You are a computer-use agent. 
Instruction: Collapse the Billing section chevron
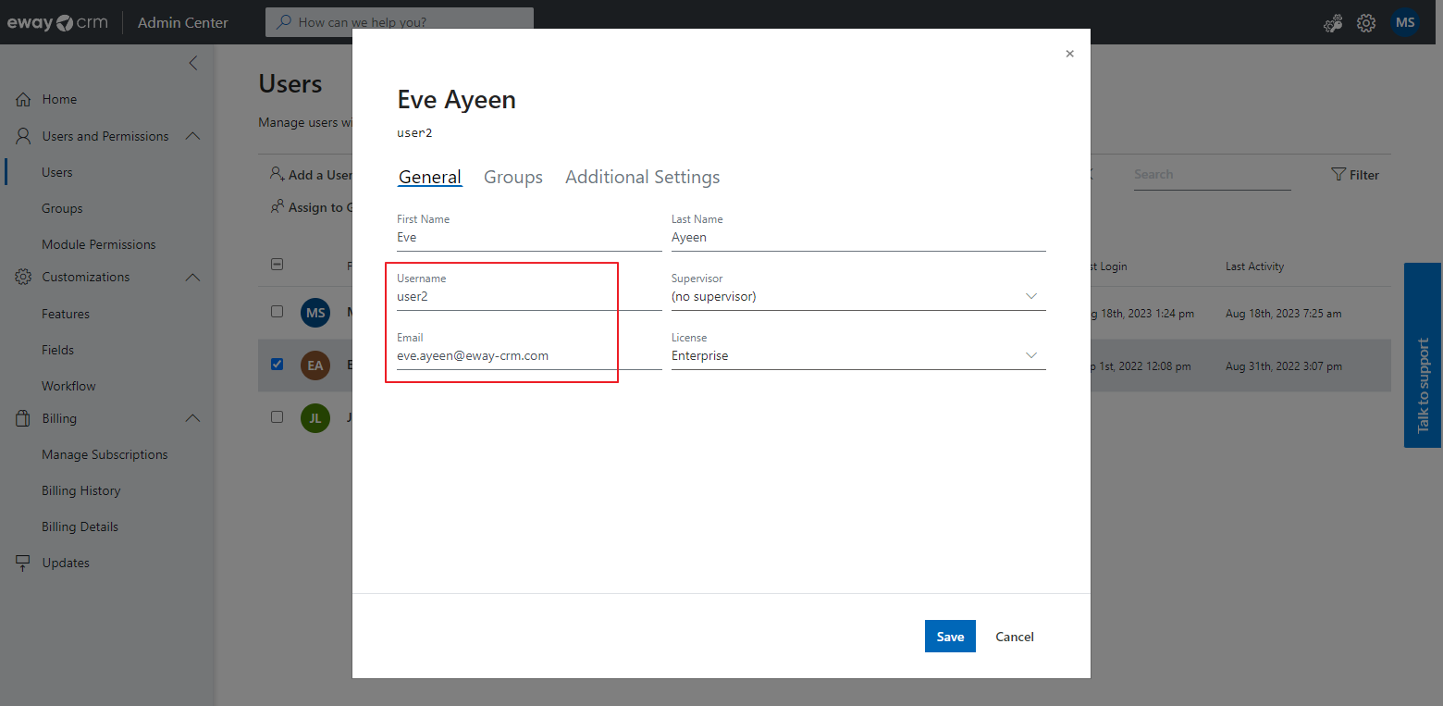point(192,418)
